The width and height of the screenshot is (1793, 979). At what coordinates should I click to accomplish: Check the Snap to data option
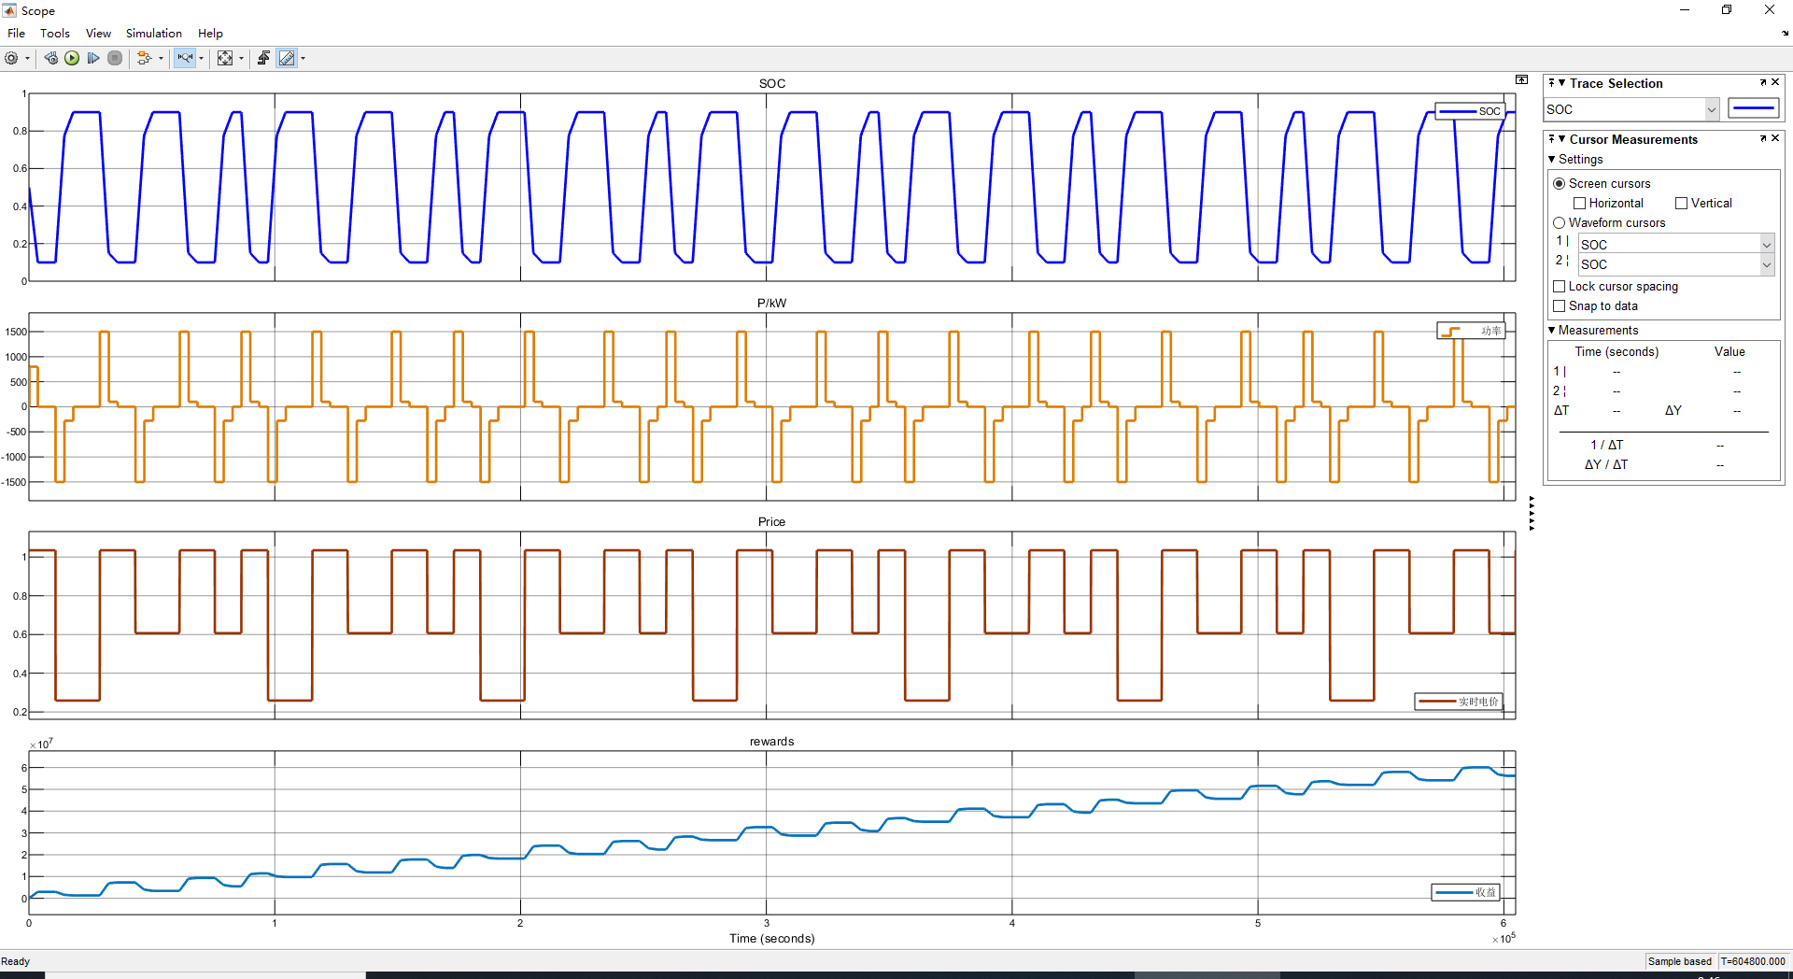click(x=1559, y=306)
